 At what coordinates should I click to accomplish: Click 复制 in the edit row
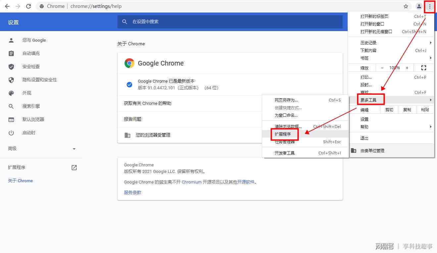coord(407,110)
